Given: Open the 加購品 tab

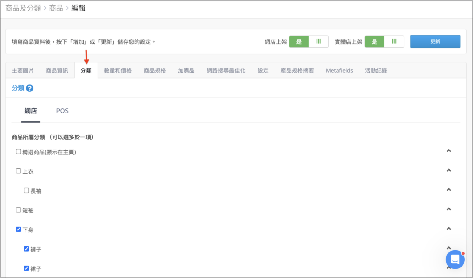Looking at the screenshot, I should [186, 70].
